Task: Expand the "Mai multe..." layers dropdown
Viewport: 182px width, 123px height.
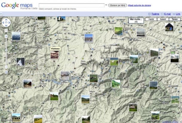Action: (x=136, y=20)
